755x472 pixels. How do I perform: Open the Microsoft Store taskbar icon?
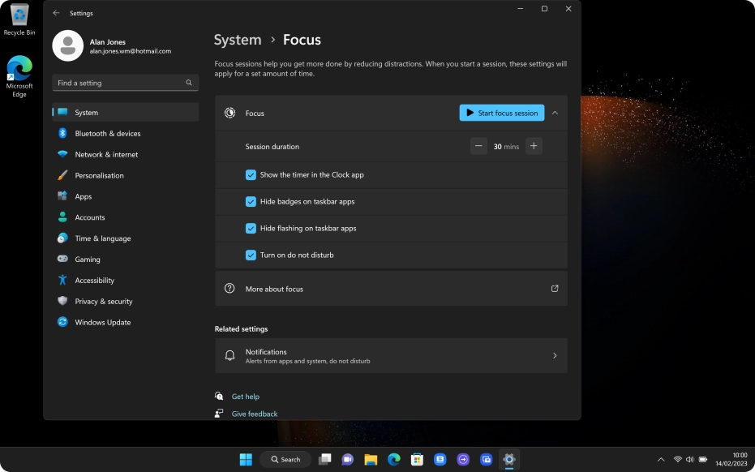pyautogui.click(x=417, y=459)
